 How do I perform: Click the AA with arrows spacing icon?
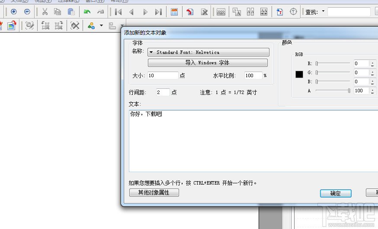(x=264, y=12)
